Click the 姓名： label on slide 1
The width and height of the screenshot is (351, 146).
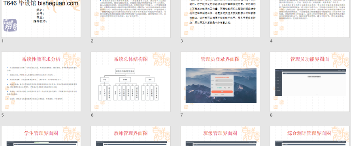click(40, 10)
